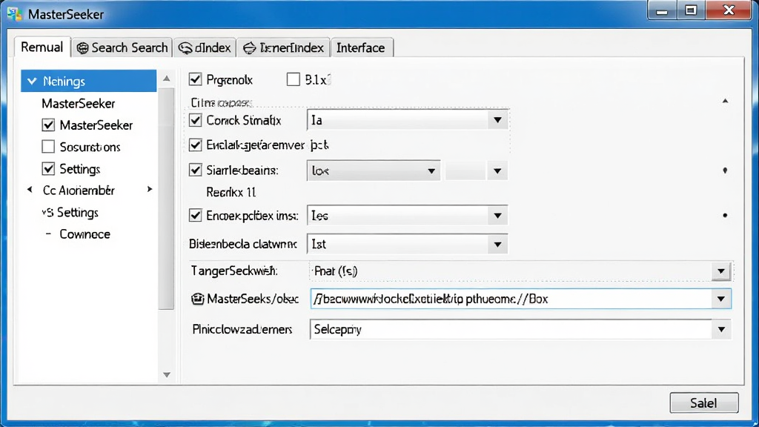The image size is (759, 427).
Task: Switch to the TanerIndex tab
Action: coord(283,47)
